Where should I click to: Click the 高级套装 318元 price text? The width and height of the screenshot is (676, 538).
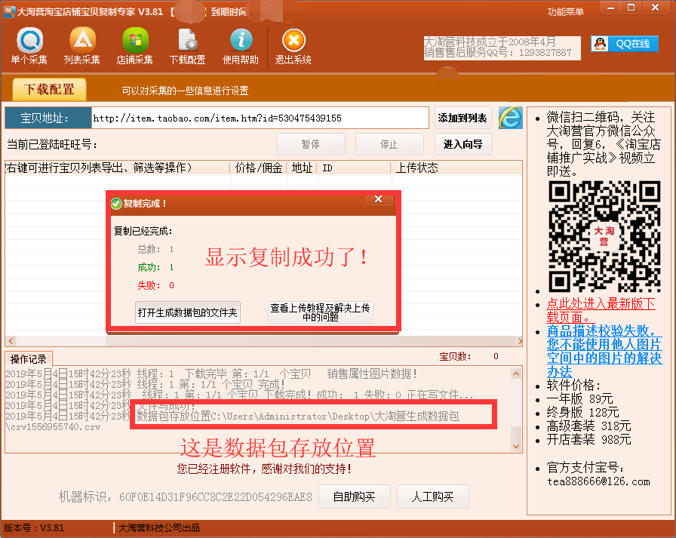coord(589,426)
